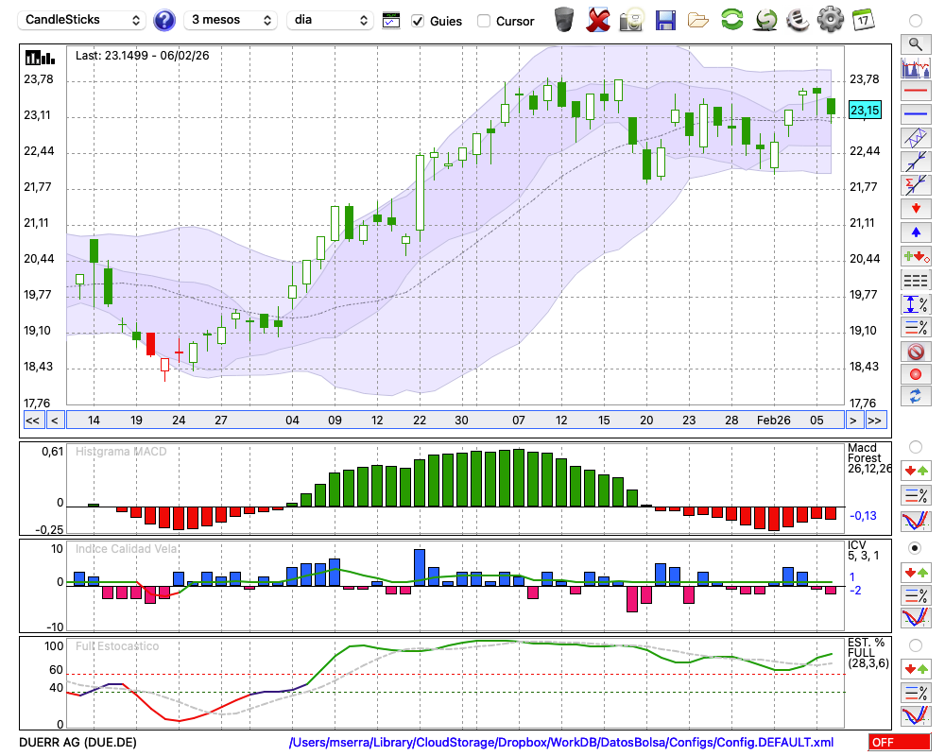This screenshot has height=756, width=945.
Task: Click the blue floppy disk save icon
Action: point(665,19)
